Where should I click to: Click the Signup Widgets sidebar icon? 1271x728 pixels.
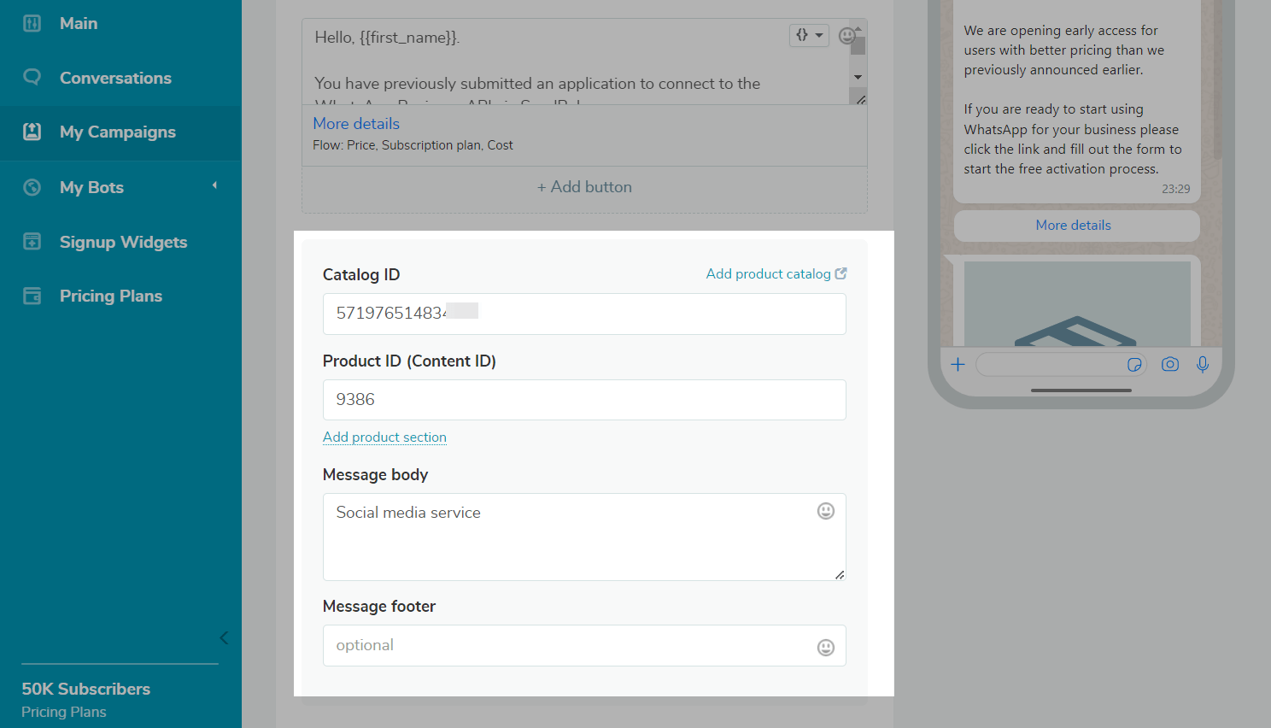coord(32,242)
